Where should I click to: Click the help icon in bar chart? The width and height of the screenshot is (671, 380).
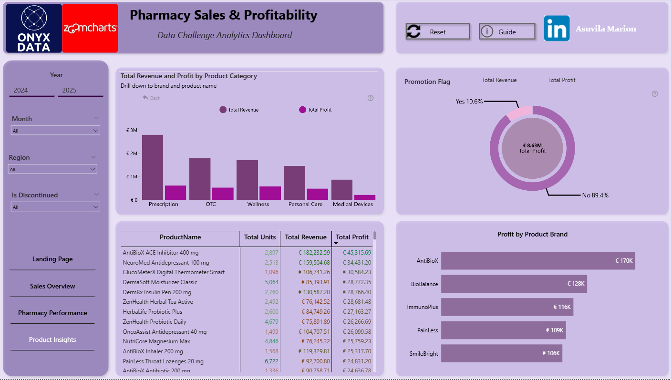371,98
